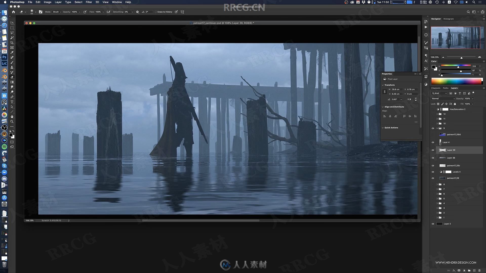Click lock transparent pixels icon
Image resolution: width=486 pixels, height=273 pixels.
[438, 104]
